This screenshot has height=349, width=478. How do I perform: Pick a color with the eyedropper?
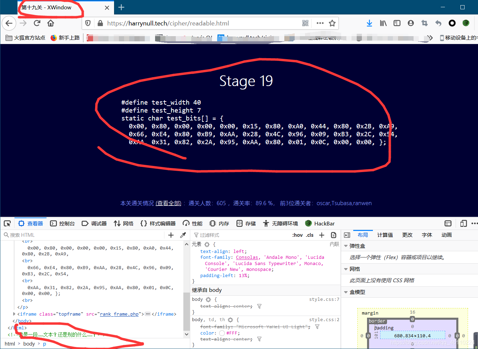183,235
